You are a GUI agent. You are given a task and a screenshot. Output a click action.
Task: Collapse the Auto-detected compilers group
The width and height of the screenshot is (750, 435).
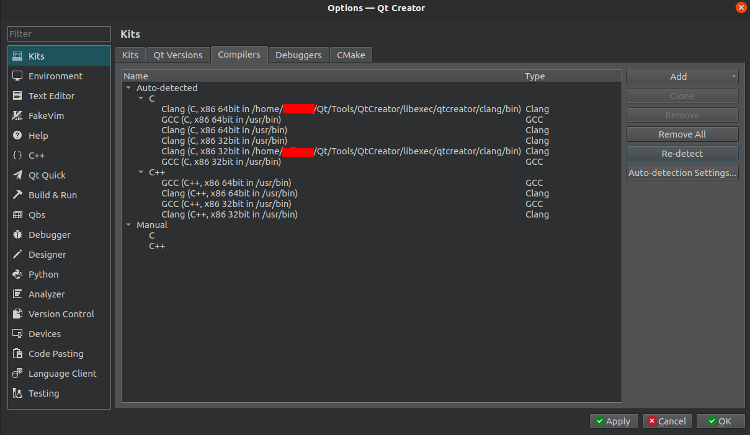tap(128, 88)
